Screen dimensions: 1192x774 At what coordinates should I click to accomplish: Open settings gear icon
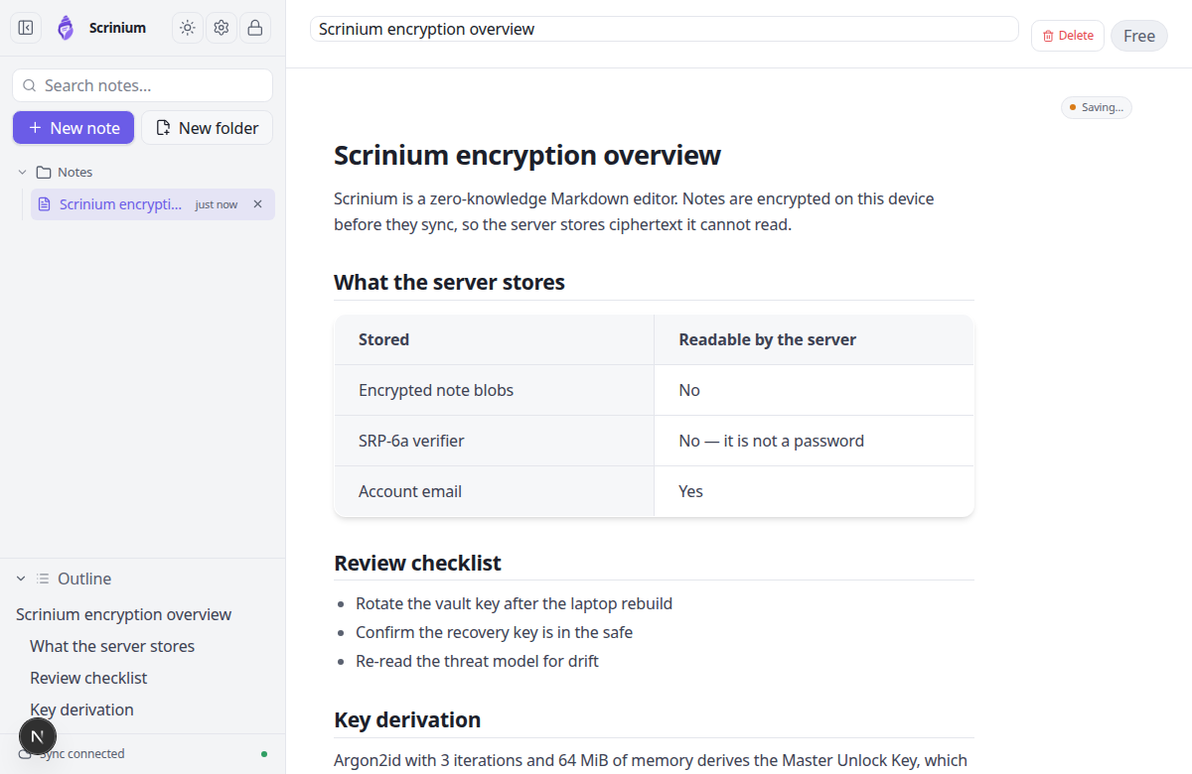(222, 28)
